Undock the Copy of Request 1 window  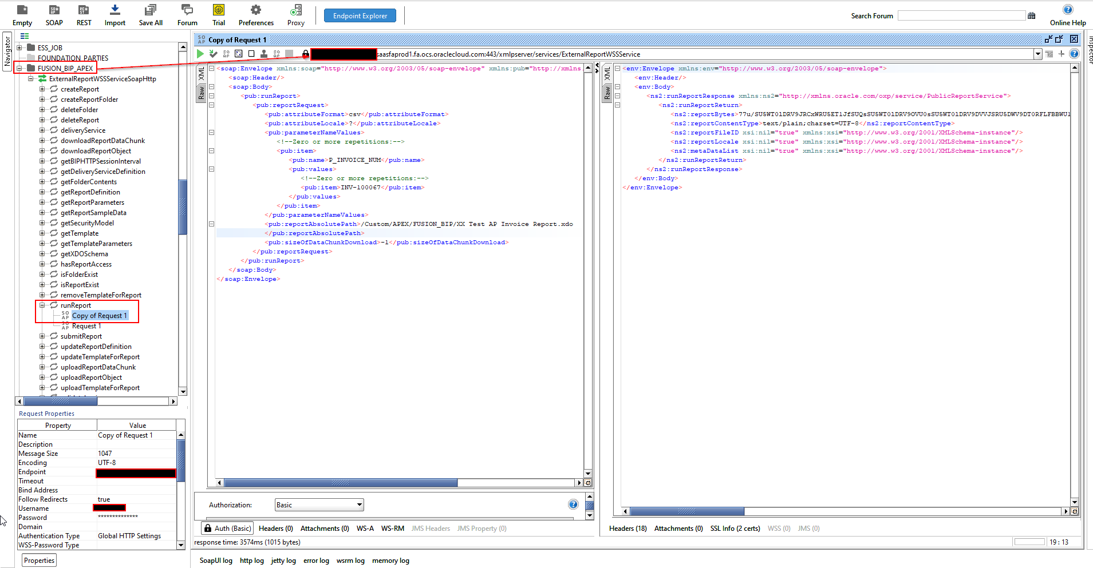pyautogui.click(x=1059, y=39)
